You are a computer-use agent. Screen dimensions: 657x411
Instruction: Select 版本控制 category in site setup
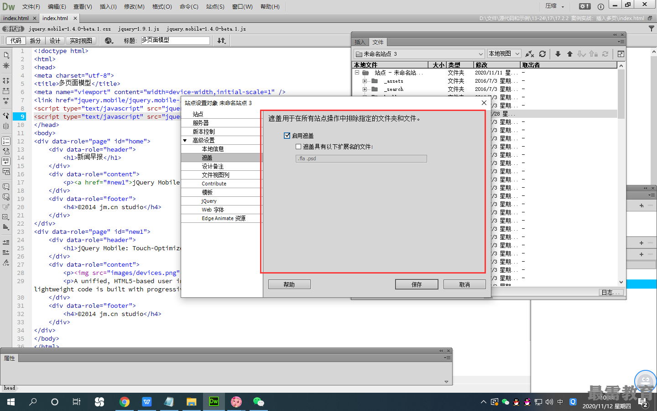click(x=222, y=132)
